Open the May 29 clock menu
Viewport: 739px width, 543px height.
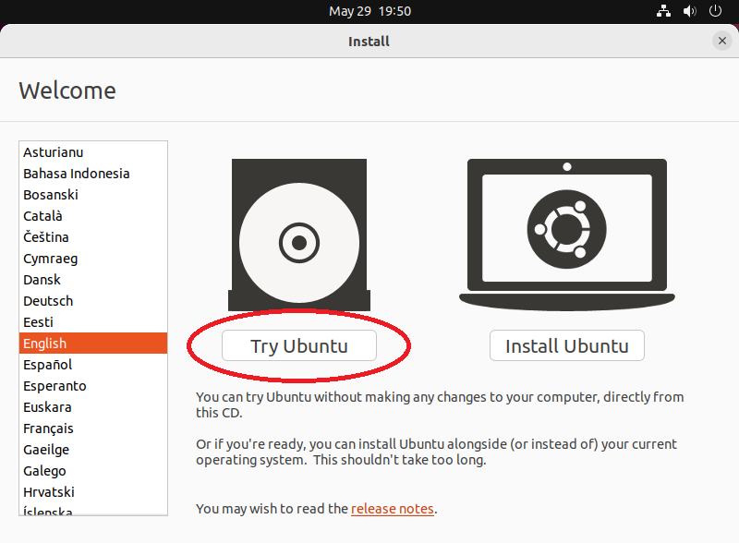(x=370, y=11)
